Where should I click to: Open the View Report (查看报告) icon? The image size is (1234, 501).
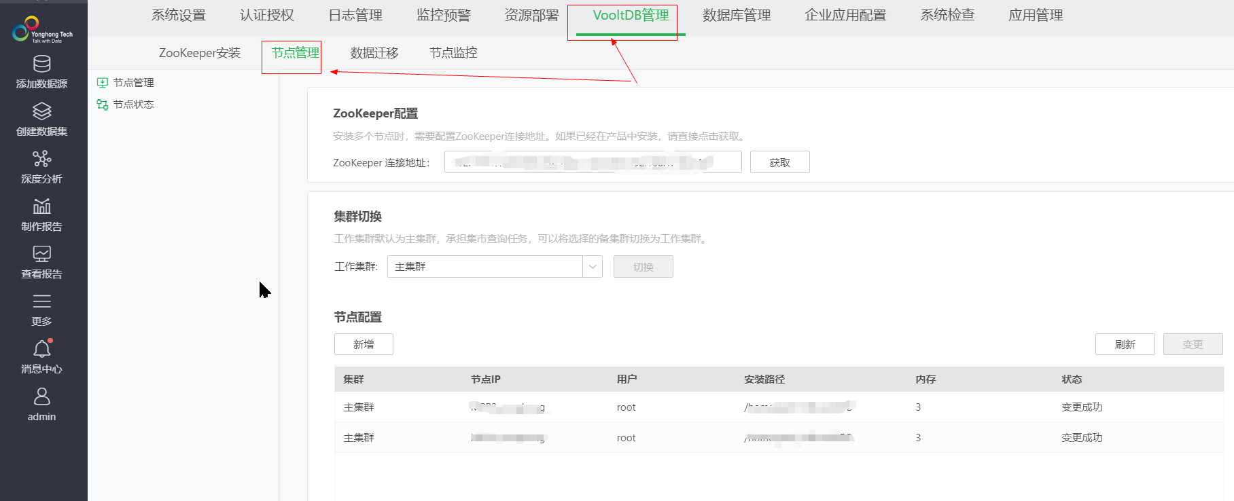tap(42, 254)
